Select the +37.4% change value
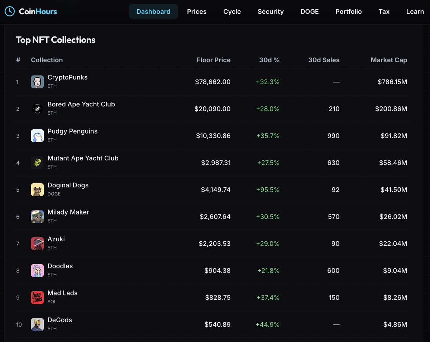The height and width of the screenshot is (342, 430). 268,298
